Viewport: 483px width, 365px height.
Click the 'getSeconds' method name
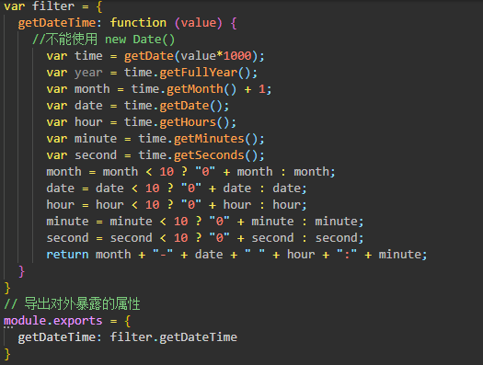(209, 155)
